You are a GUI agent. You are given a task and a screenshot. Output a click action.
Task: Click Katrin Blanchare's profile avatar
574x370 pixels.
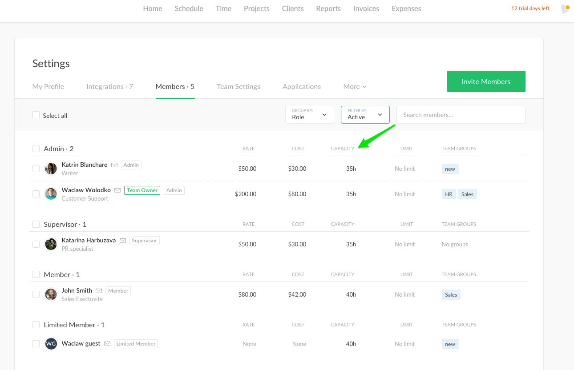pyautogui.click(x=51, y=169)
